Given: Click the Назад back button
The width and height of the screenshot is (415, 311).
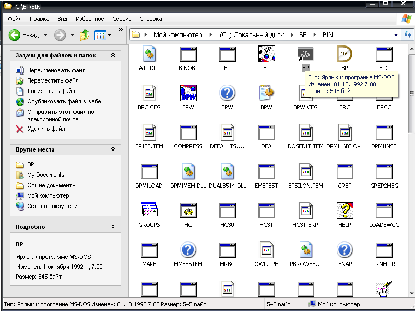Looking at the screenshot, I should coord(24,35).
